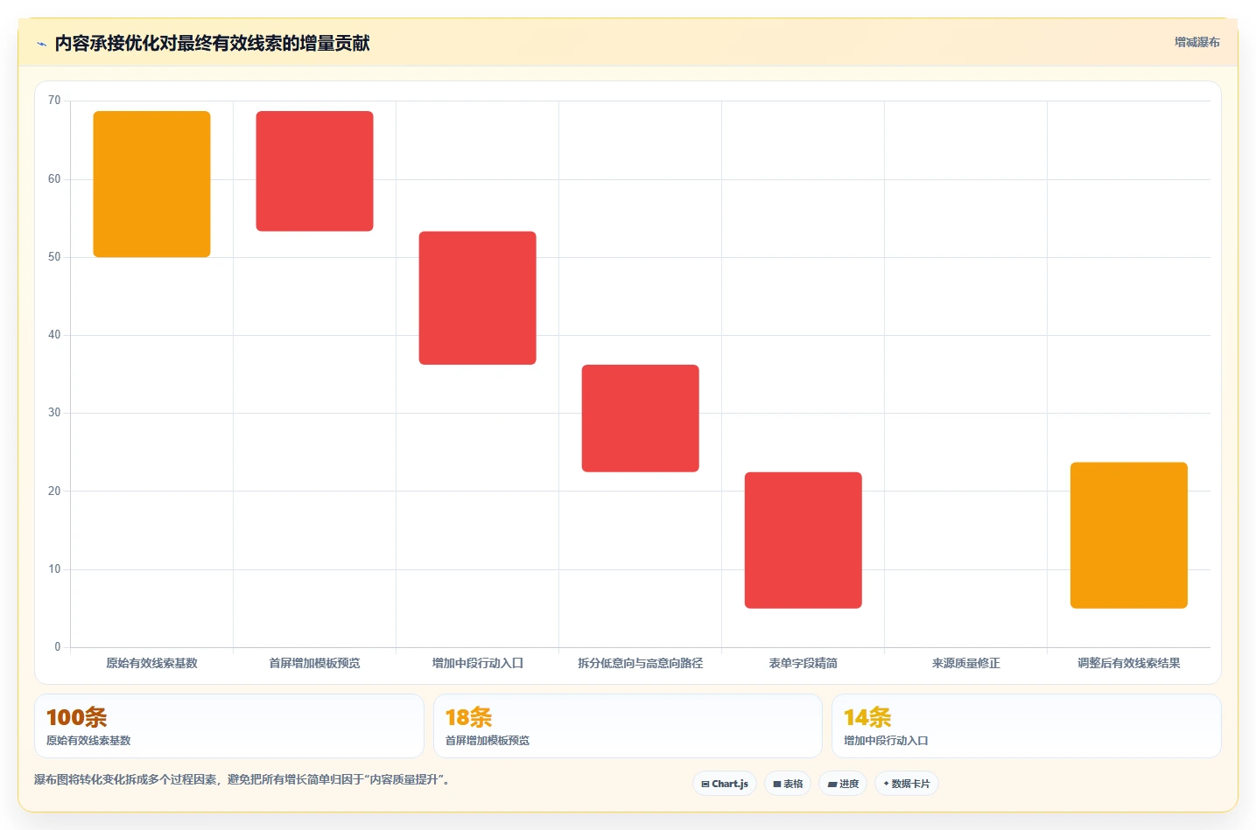Viewport: 1256px width, 830px height.
Task: Click the x-axis label 来源质量修正
Action: pyautogui.click(x=966, y=663)
